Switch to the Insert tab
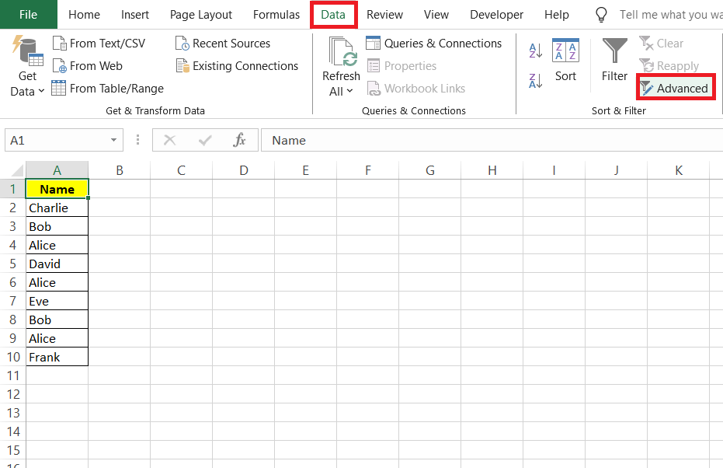723x468 pixels. (x=135, y=15)
